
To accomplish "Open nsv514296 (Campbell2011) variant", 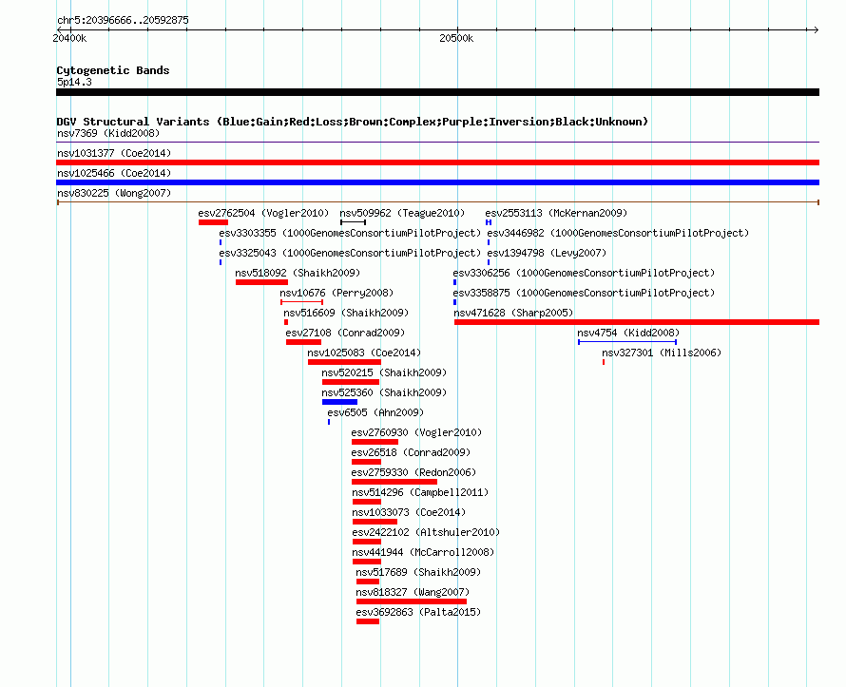I will coord(420,492).
